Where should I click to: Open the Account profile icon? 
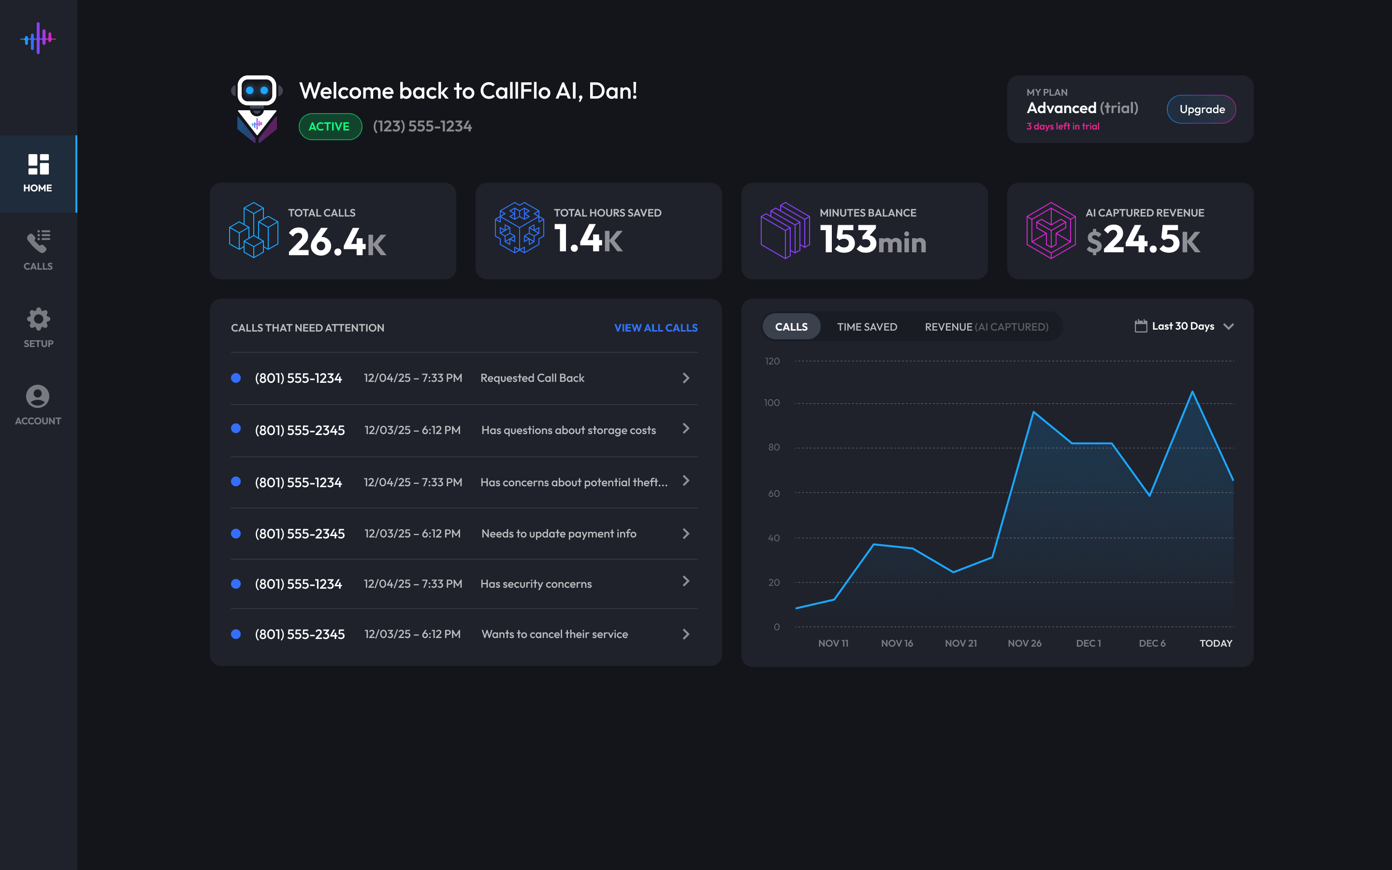tap(38, 396)
